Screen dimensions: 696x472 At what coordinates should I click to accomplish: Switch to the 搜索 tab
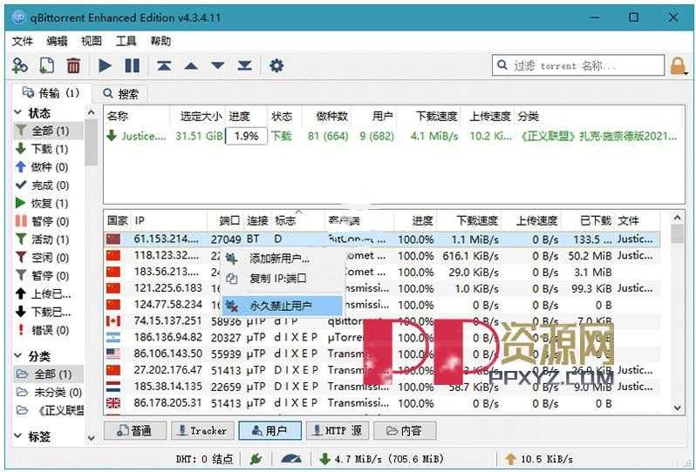[120, 94]
